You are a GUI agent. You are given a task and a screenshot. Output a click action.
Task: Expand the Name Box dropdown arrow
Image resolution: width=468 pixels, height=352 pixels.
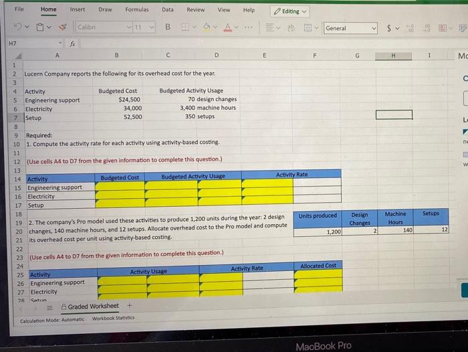coord(60,43)
